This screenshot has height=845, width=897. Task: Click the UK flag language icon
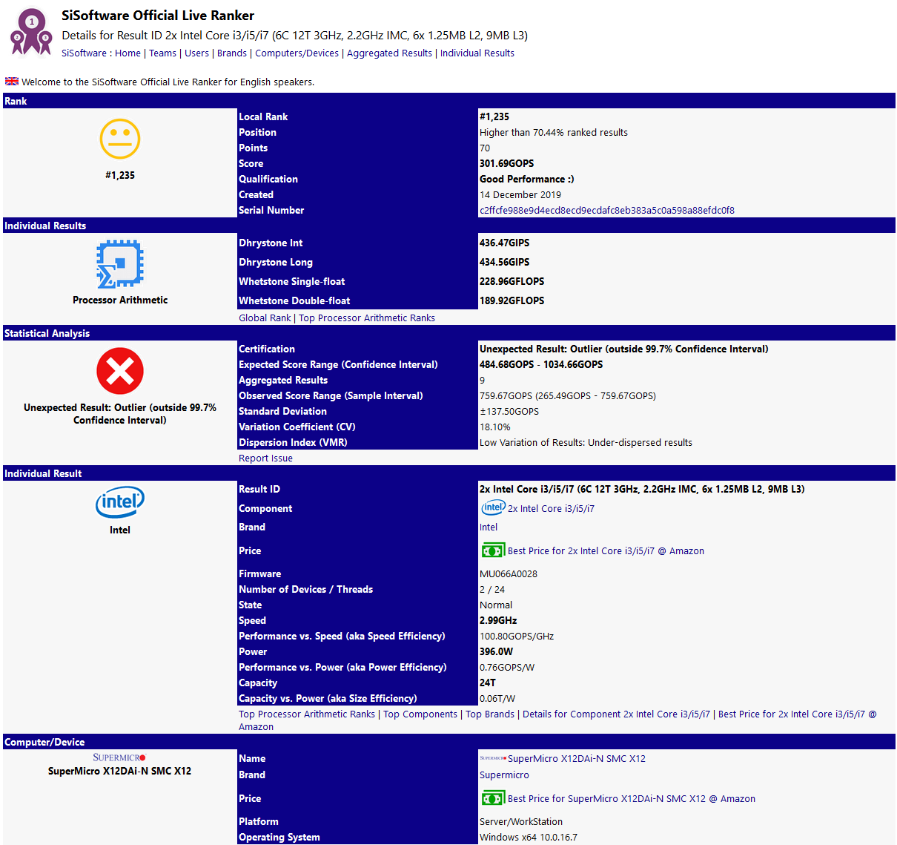point(12,82)
